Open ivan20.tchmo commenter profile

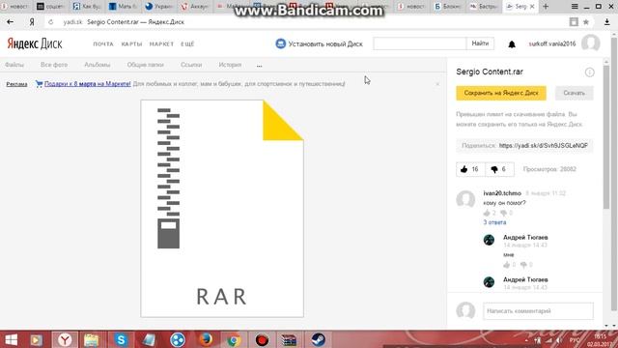tap(502, 193)
